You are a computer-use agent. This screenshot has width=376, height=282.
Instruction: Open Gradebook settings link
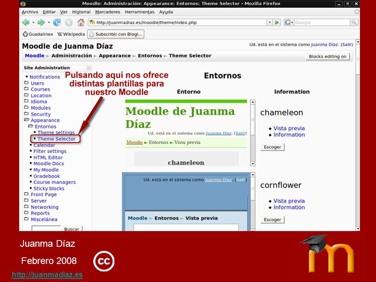[47, 176]
